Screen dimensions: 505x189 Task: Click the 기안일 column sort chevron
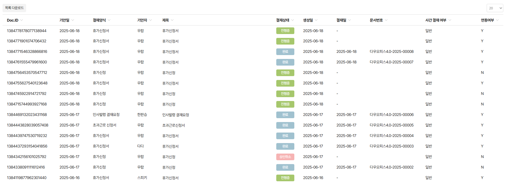[x=73, y=20]
